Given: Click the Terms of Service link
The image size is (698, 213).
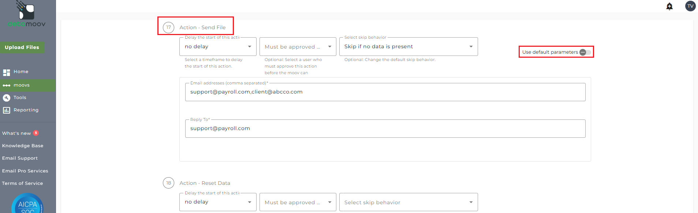Looking at the screenshot, I should click(x=22, y=183).
